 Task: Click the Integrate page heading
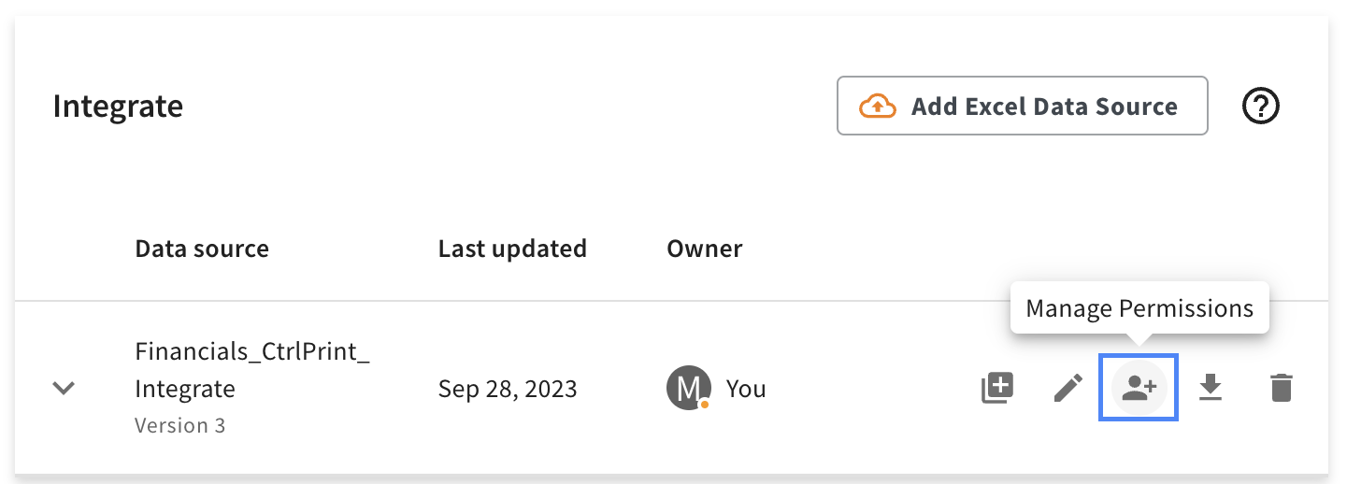click(x=118, y=107)
